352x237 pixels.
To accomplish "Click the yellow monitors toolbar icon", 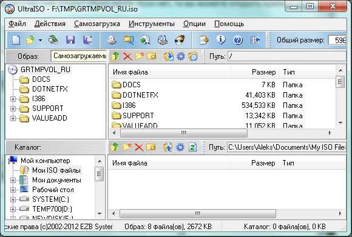I will (129, 40).
